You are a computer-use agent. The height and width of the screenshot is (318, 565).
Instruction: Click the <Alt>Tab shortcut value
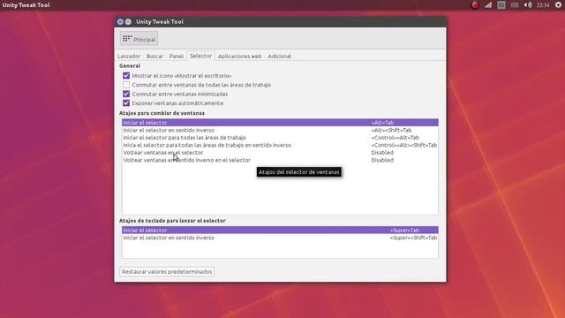point(382,123)
